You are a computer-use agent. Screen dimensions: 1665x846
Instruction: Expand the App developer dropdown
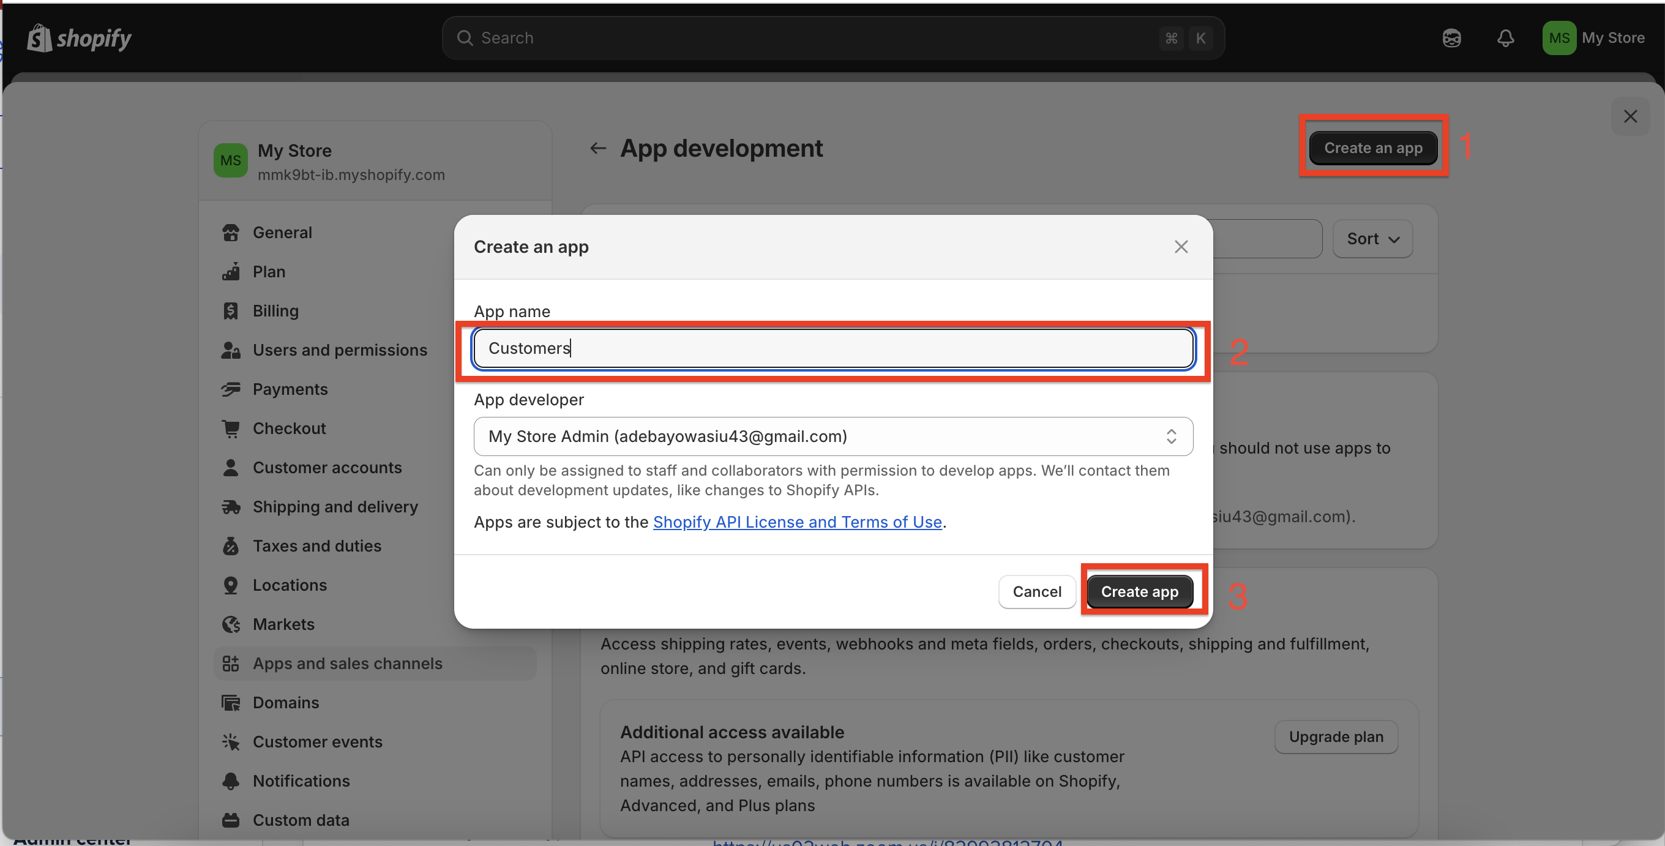[833, 436]
